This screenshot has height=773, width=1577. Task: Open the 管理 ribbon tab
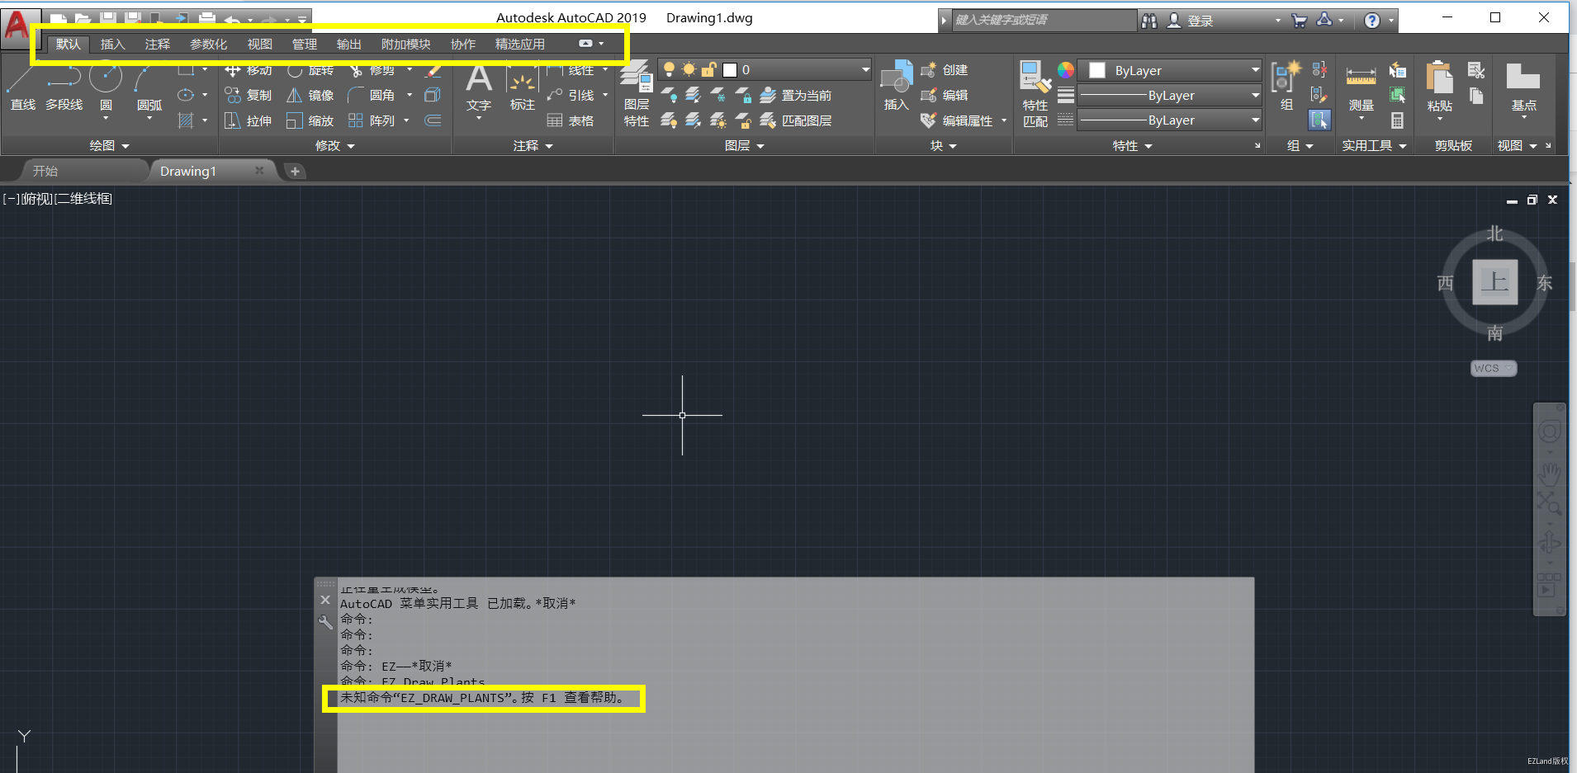304,45
